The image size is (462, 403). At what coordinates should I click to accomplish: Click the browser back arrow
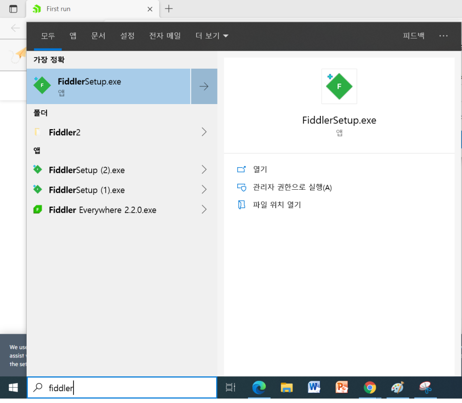(15, 28)
